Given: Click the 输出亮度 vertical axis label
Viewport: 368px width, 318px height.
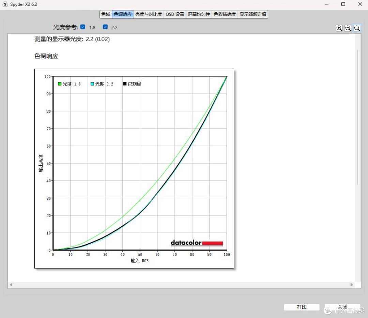Looking at the screenshot, I should click(41, 163).
